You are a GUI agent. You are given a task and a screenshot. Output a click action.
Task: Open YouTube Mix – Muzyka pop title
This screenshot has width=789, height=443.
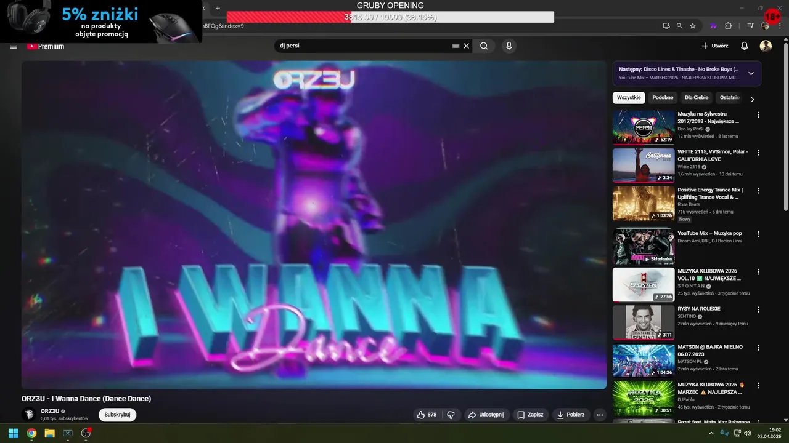709,234
